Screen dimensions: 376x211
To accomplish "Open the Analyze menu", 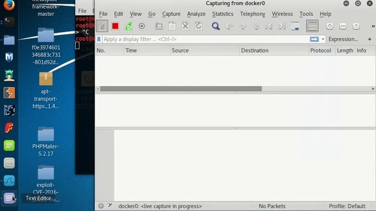I will 196,14.
